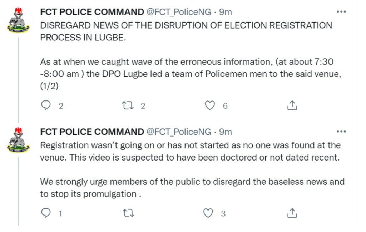Open the 9m timestamp of first tweet
This screenshot has width=366, height=232.
tap(226, 12)
